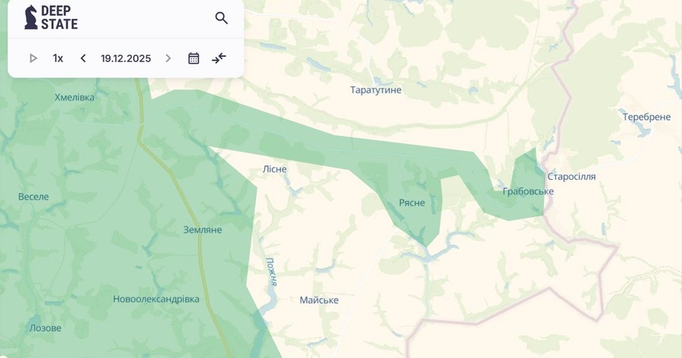Click the Грабовське village label
682x358 pixels.
point(528,192)
